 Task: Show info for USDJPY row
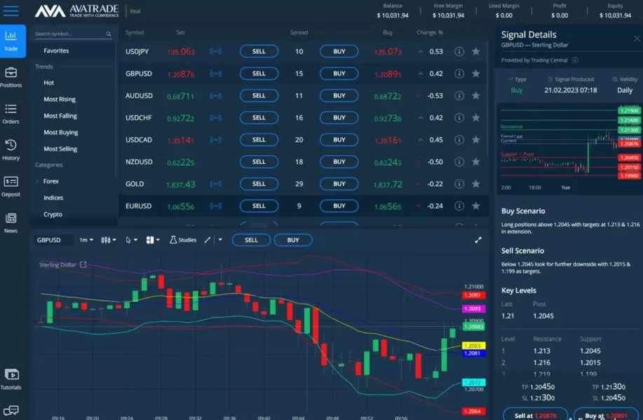pos(459,52)
